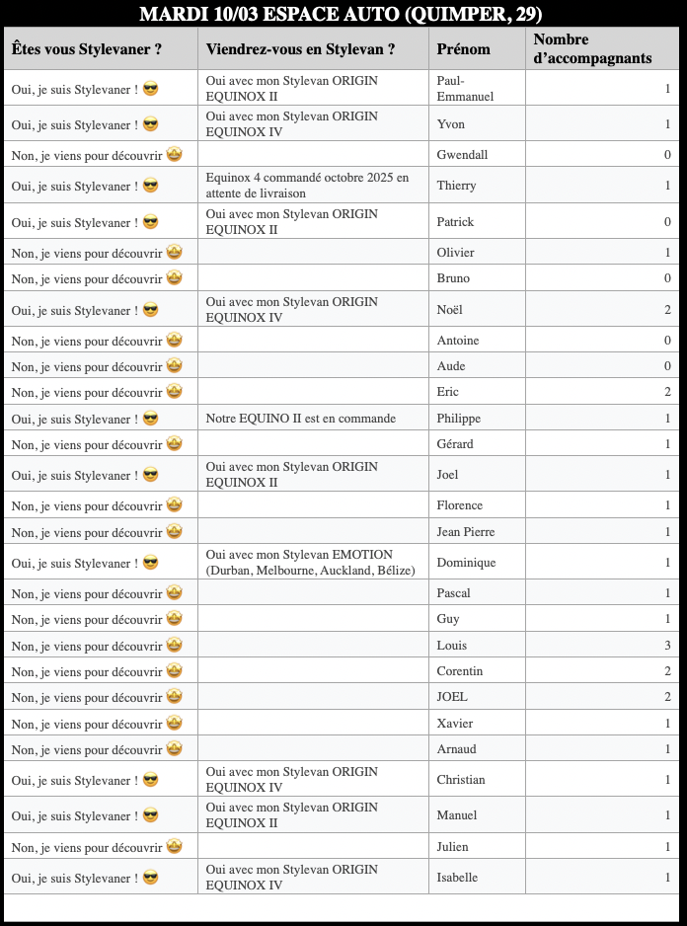Click the name cell 'Jean Pierre'
This screenshot has width=687, height=926.
[466, 532]
